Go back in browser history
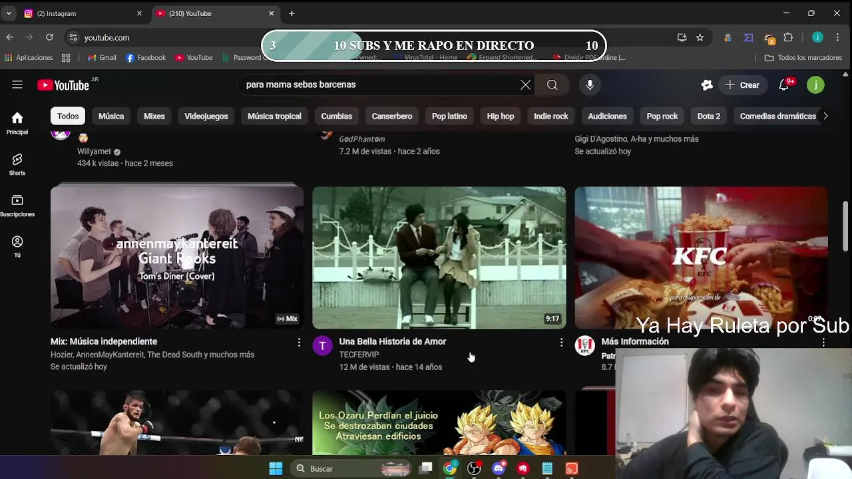The height and width of the screenshot is (479, 852). click(9, 37)
